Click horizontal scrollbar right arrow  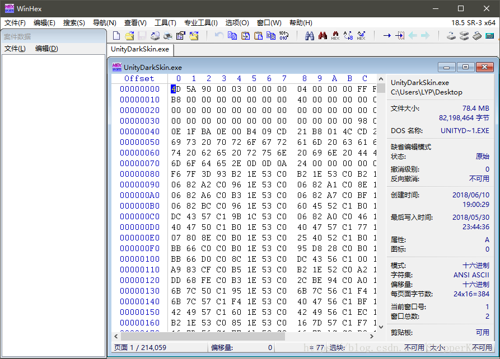tap(371, 336)
